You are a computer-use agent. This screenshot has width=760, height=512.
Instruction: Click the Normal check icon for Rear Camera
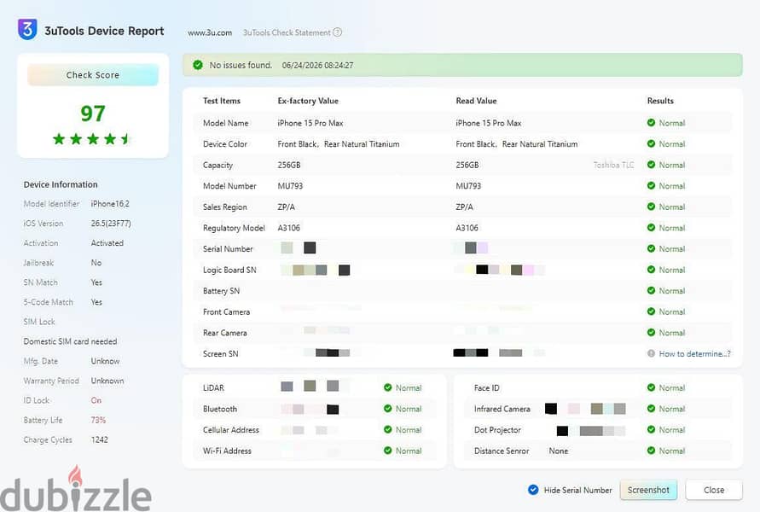(651, 332)
